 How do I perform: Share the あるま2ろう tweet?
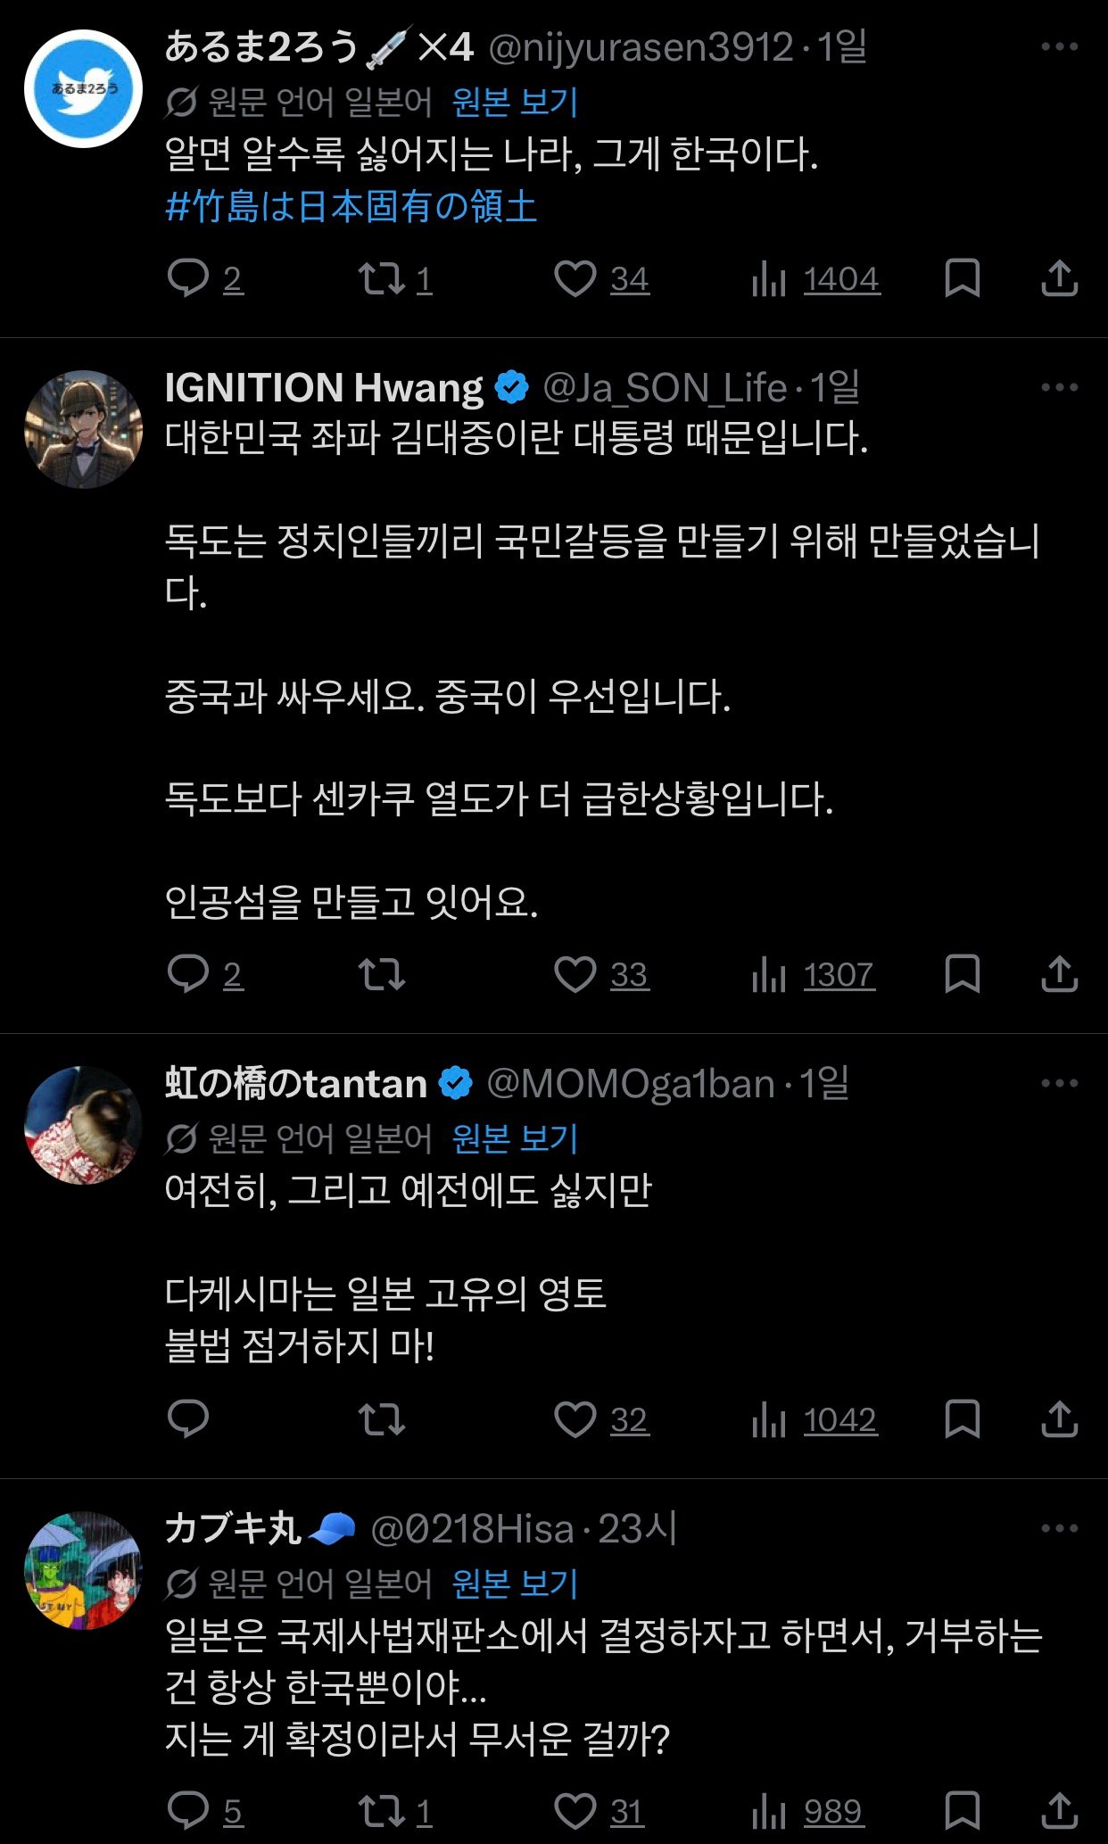[1059, 278]
